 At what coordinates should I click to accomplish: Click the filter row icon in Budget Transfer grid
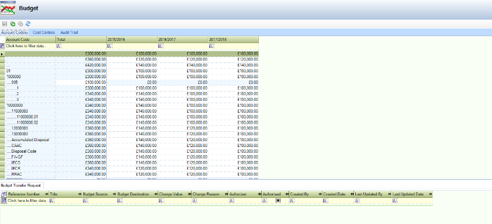click(4, 201)
